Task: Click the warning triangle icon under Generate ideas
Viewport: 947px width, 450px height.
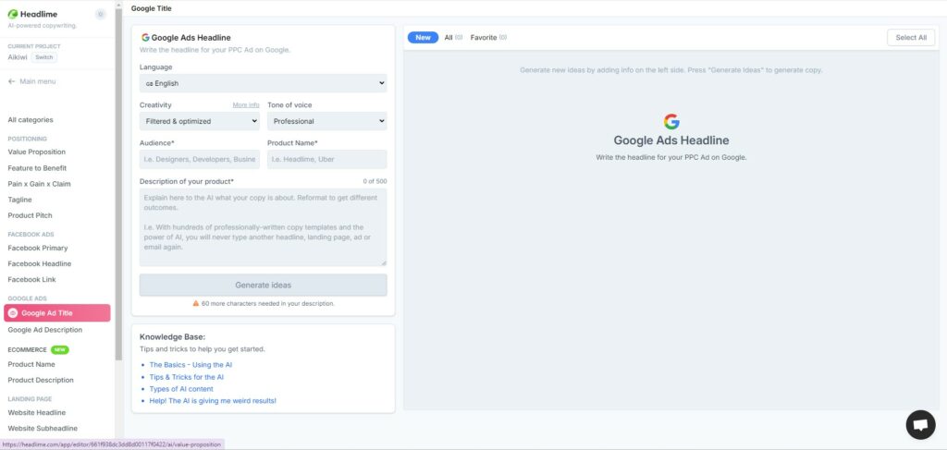Action: (x=196, y=303)
